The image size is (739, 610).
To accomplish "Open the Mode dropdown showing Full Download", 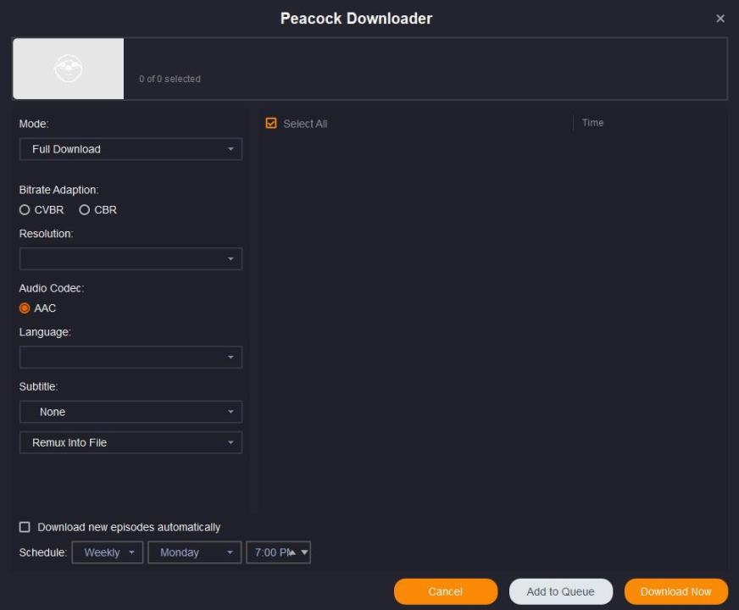I will click(131, 149).
